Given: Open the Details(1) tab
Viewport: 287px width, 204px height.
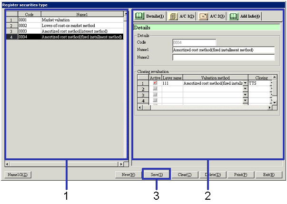Looking at the screenshot, I should pyautogui.click(x=150, y=16).
